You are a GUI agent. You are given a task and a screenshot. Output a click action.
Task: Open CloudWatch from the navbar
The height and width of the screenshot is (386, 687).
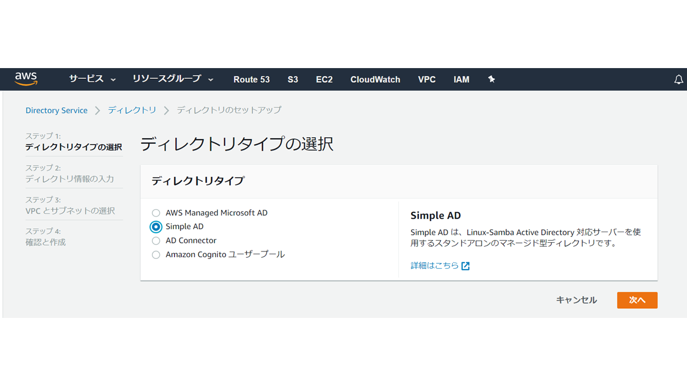pos(375,79)
